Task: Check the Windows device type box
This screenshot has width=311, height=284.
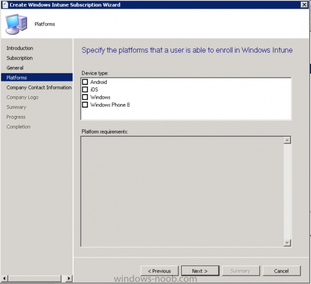Action: pyautogui.click(x=85, y=97)
